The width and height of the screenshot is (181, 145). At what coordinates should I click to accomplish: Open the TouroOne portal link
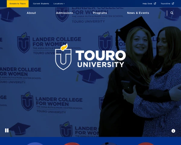coord(167,4)
